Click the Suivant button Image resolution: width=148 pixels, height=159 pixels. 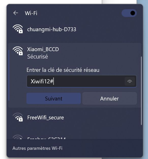[54, 98]
